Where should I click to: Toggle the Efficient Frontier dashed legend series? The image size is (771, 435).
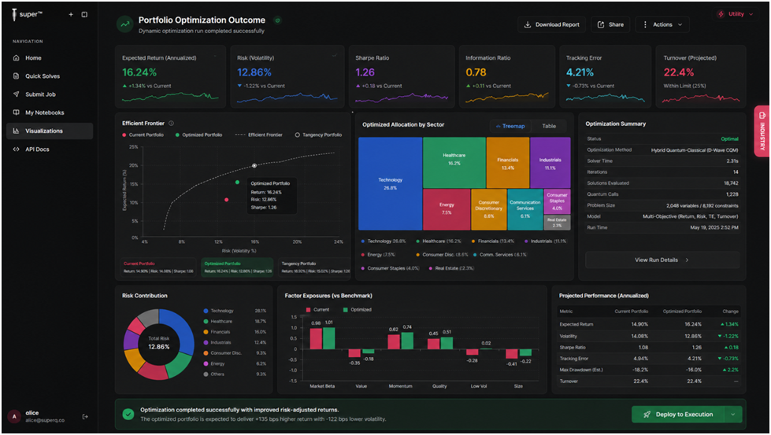[x=258, y=135]
